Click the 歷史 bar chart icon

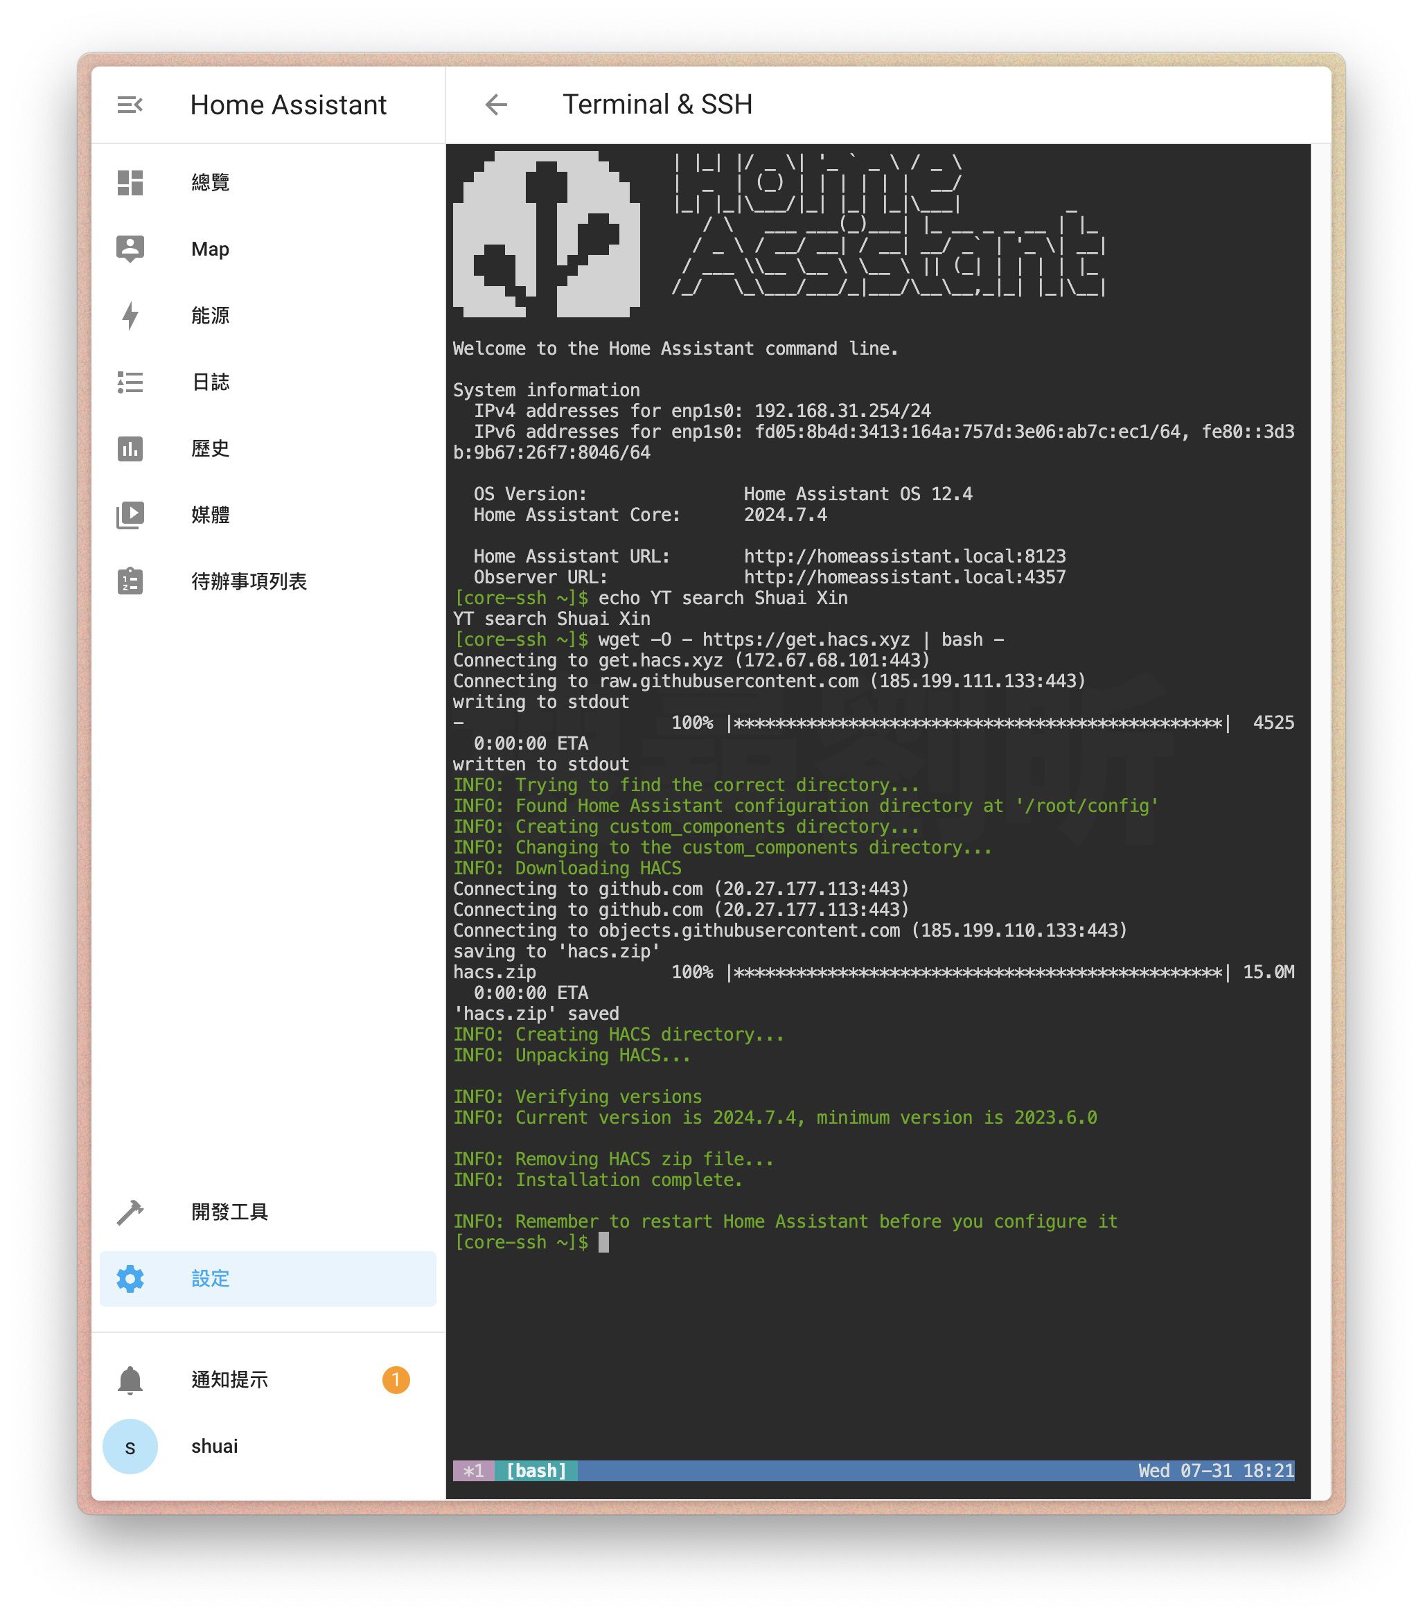tap(130, 448)
